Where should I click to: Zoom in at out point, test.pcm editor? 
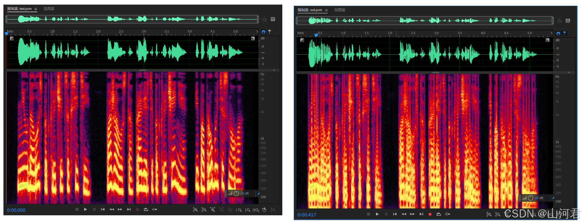tap(248, 209)
